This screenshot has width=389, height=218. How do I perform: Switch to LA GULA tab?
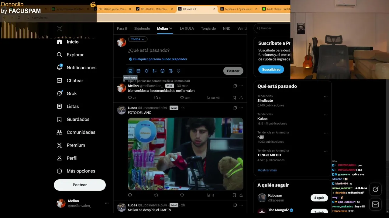tap(187, 28)
